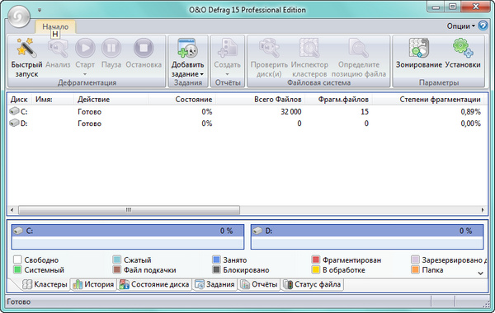Click the horizontal scrollbar thumb
Image resolution: width=495 pixels, height=313 pixels.
tap(129, 210)
